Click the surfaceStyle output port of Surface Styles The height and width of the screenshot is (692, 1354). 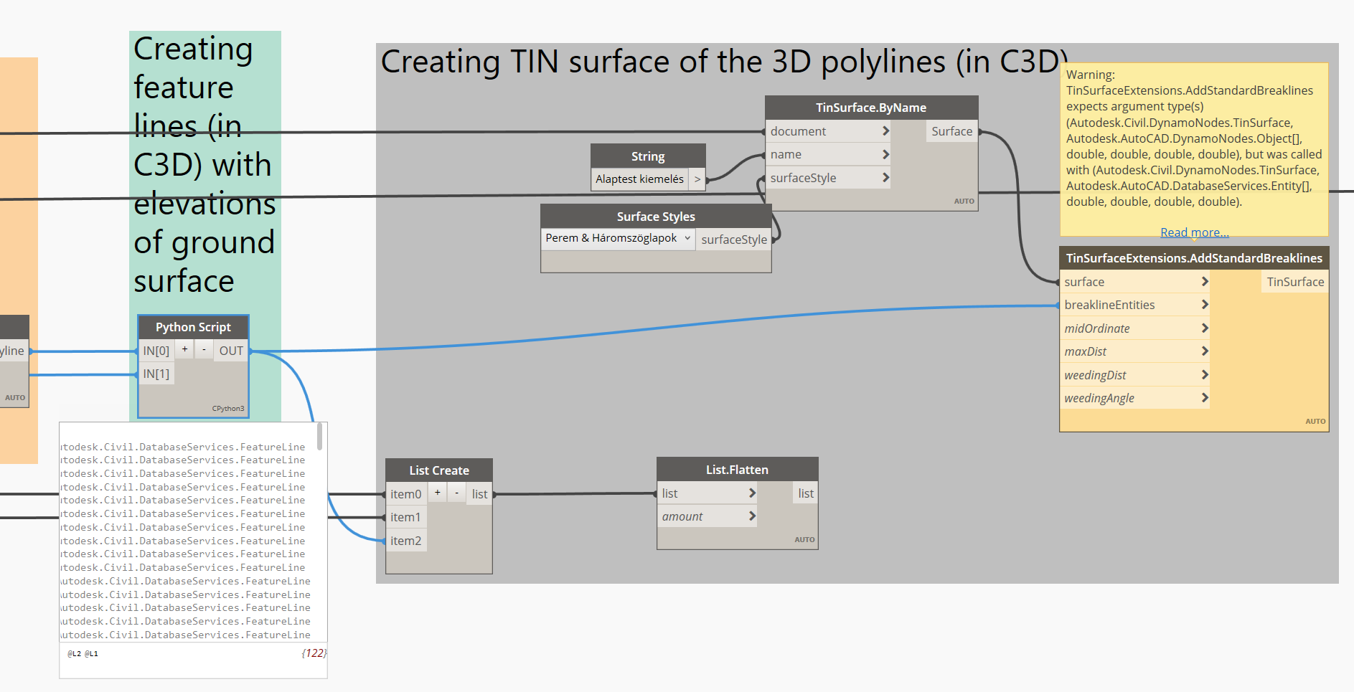pos(734,240)
